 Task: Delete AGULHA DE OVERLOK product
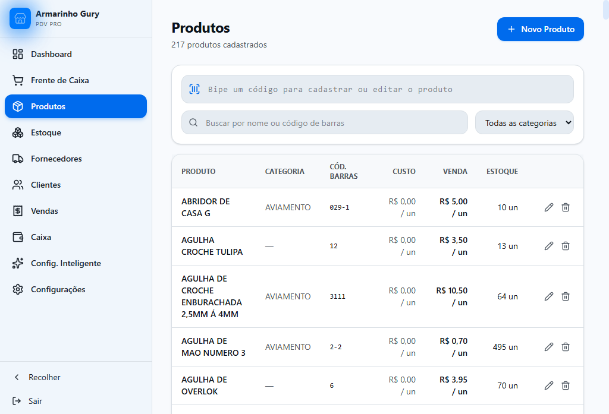[x=566, y=385]
